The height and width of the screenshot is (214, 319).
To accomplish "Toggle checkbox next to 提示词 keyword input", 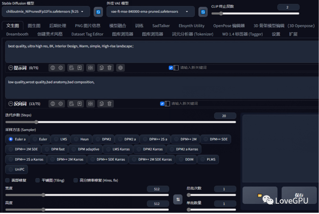I will coord(171,68).
